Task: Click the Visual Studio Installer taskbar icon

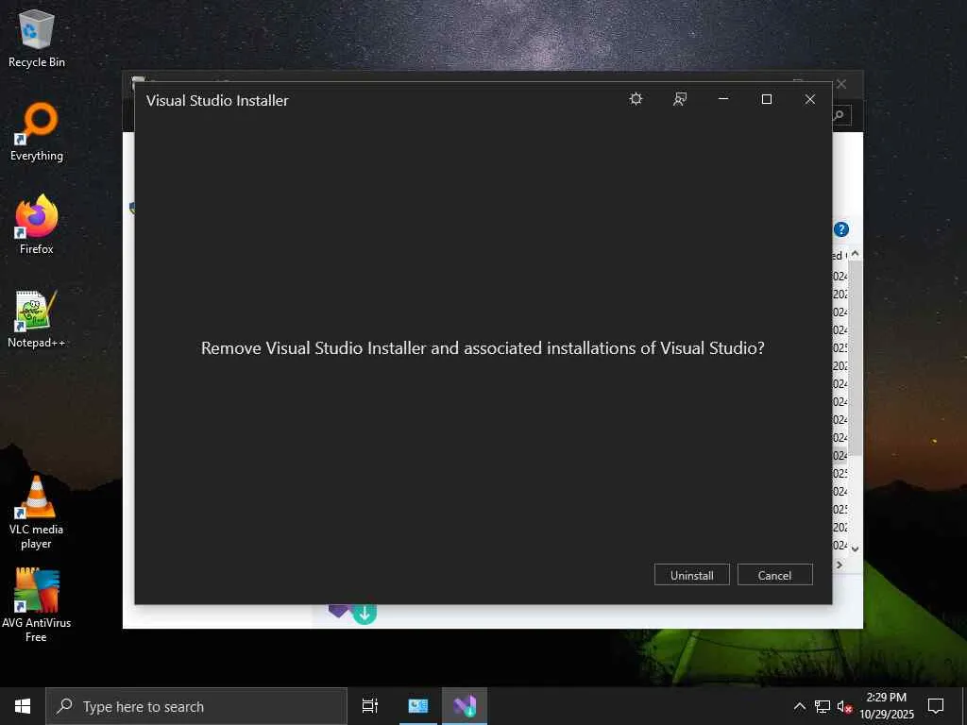Action: [465, 706]
